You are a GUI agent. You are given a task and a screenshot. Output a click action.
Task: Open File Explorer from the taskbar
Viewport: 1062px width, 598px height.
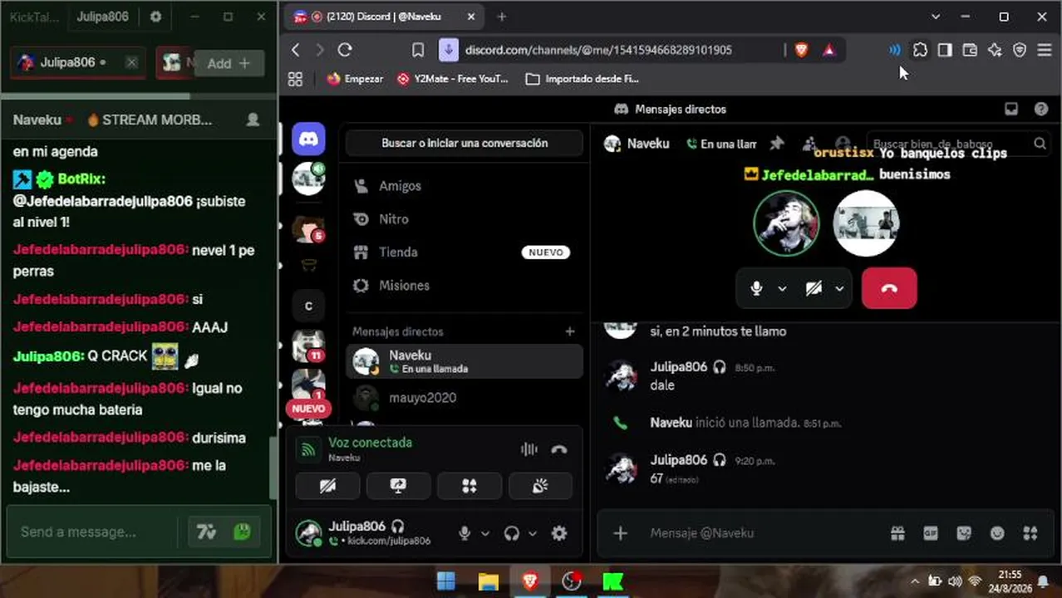coord(488,581)
